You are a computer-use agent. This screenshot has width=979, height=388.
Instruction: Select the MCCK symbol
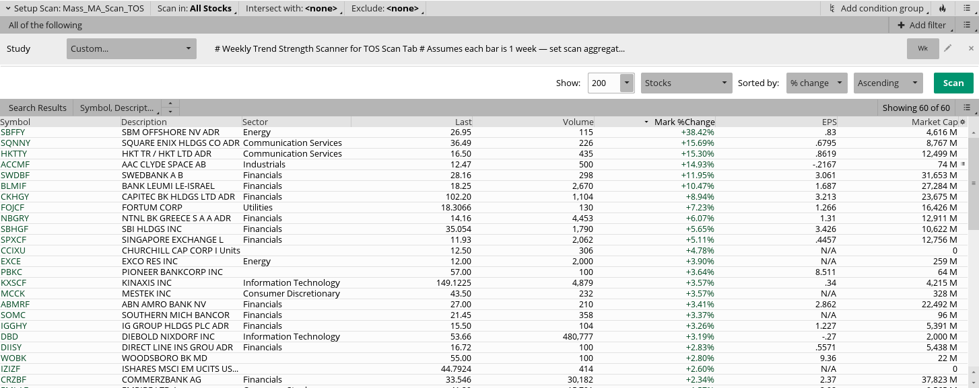pos(13,293)
